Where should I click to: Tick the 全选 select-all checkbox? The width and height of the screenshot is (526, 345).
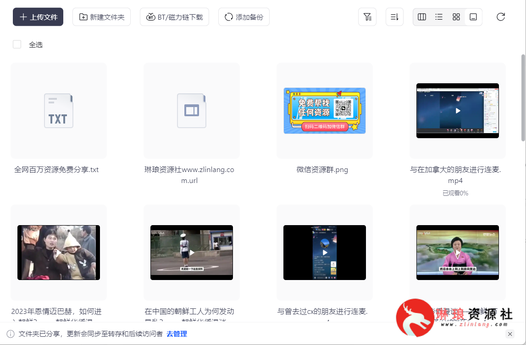point(17,44)
